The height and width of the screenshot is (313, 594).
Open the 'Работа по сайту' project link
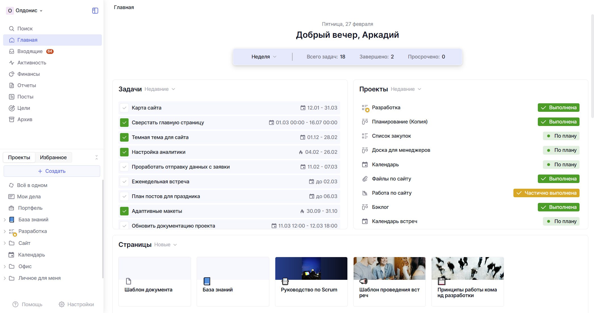pos(391,193)
